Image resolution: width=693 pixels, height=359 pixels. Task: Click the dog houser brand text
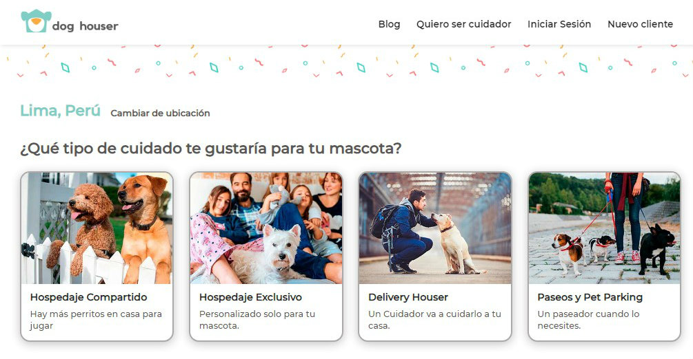click(86, 26)
